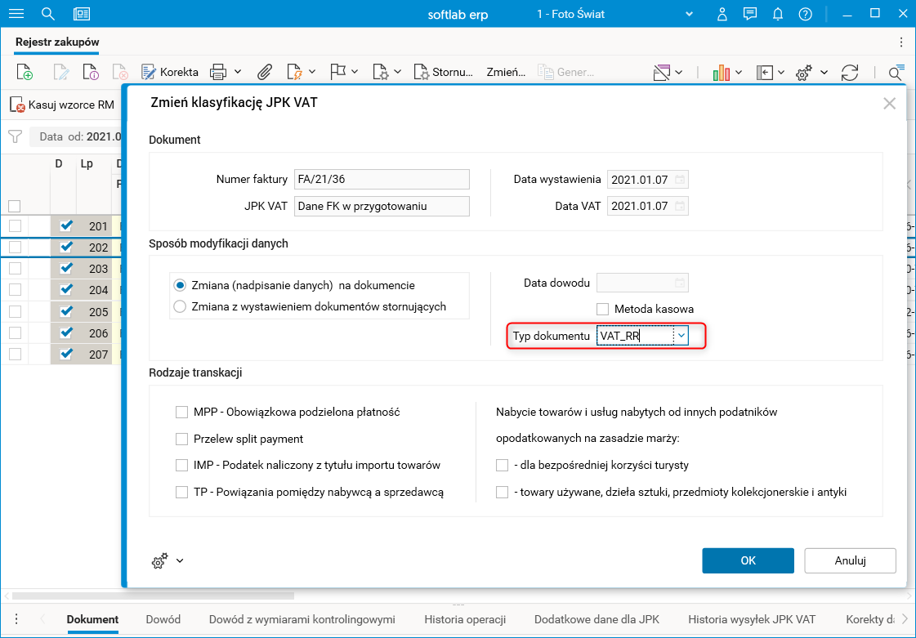Toggle the select-all checkbox in list header
916x638 pixels.
tap(15, 206)
